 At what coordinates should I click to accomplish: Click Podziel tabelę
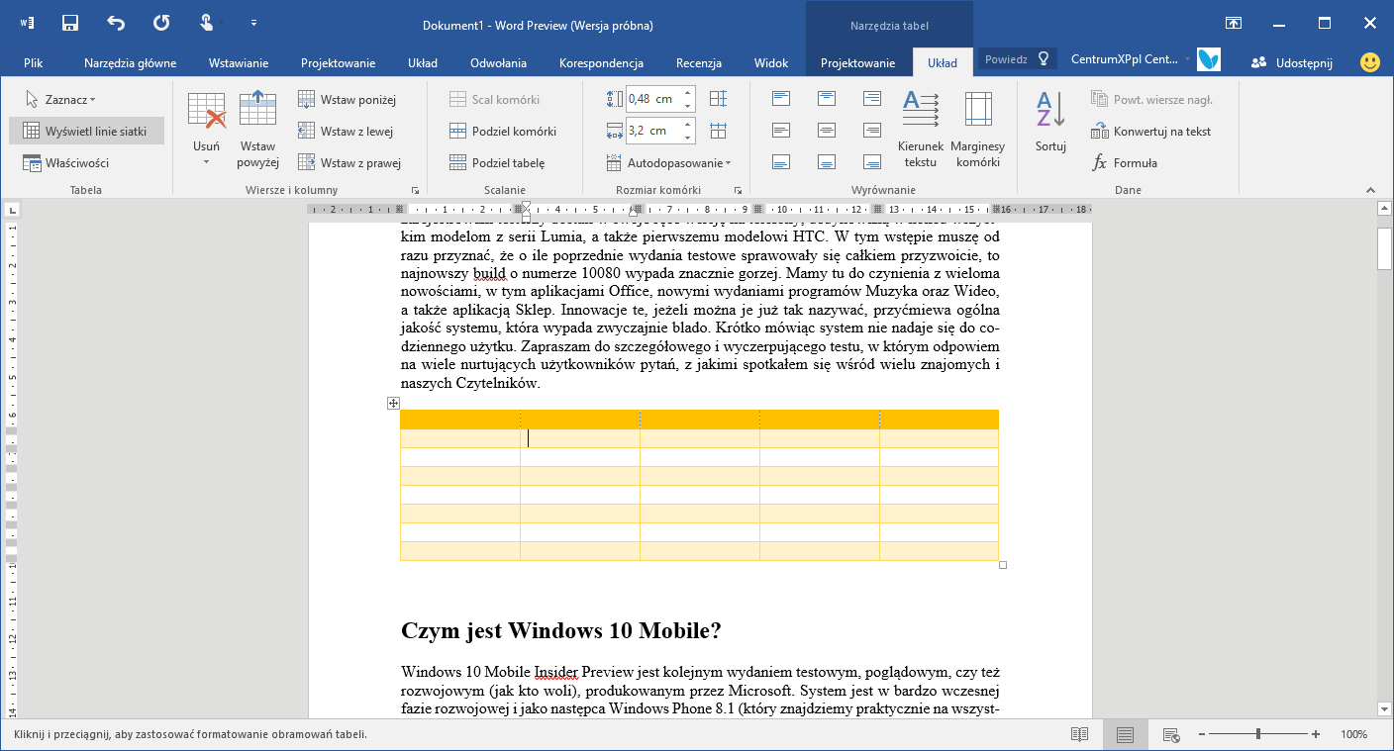[x=497, y=163]
